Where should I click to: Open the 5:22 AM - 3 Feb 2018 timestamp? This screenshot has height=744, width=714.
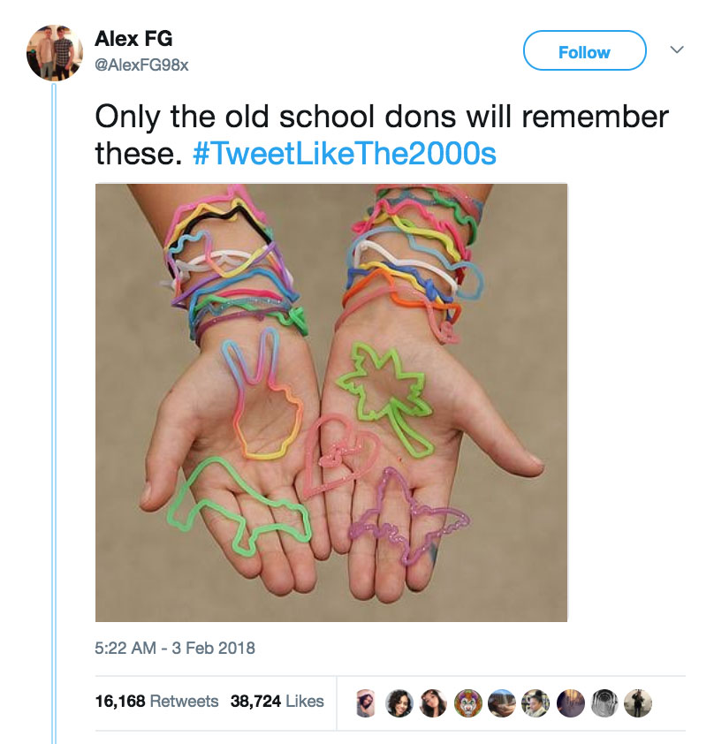175,648
